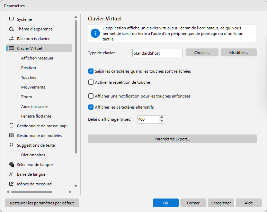
Task: Click the Délai d'affichage value field
Action: pos(148,119)
